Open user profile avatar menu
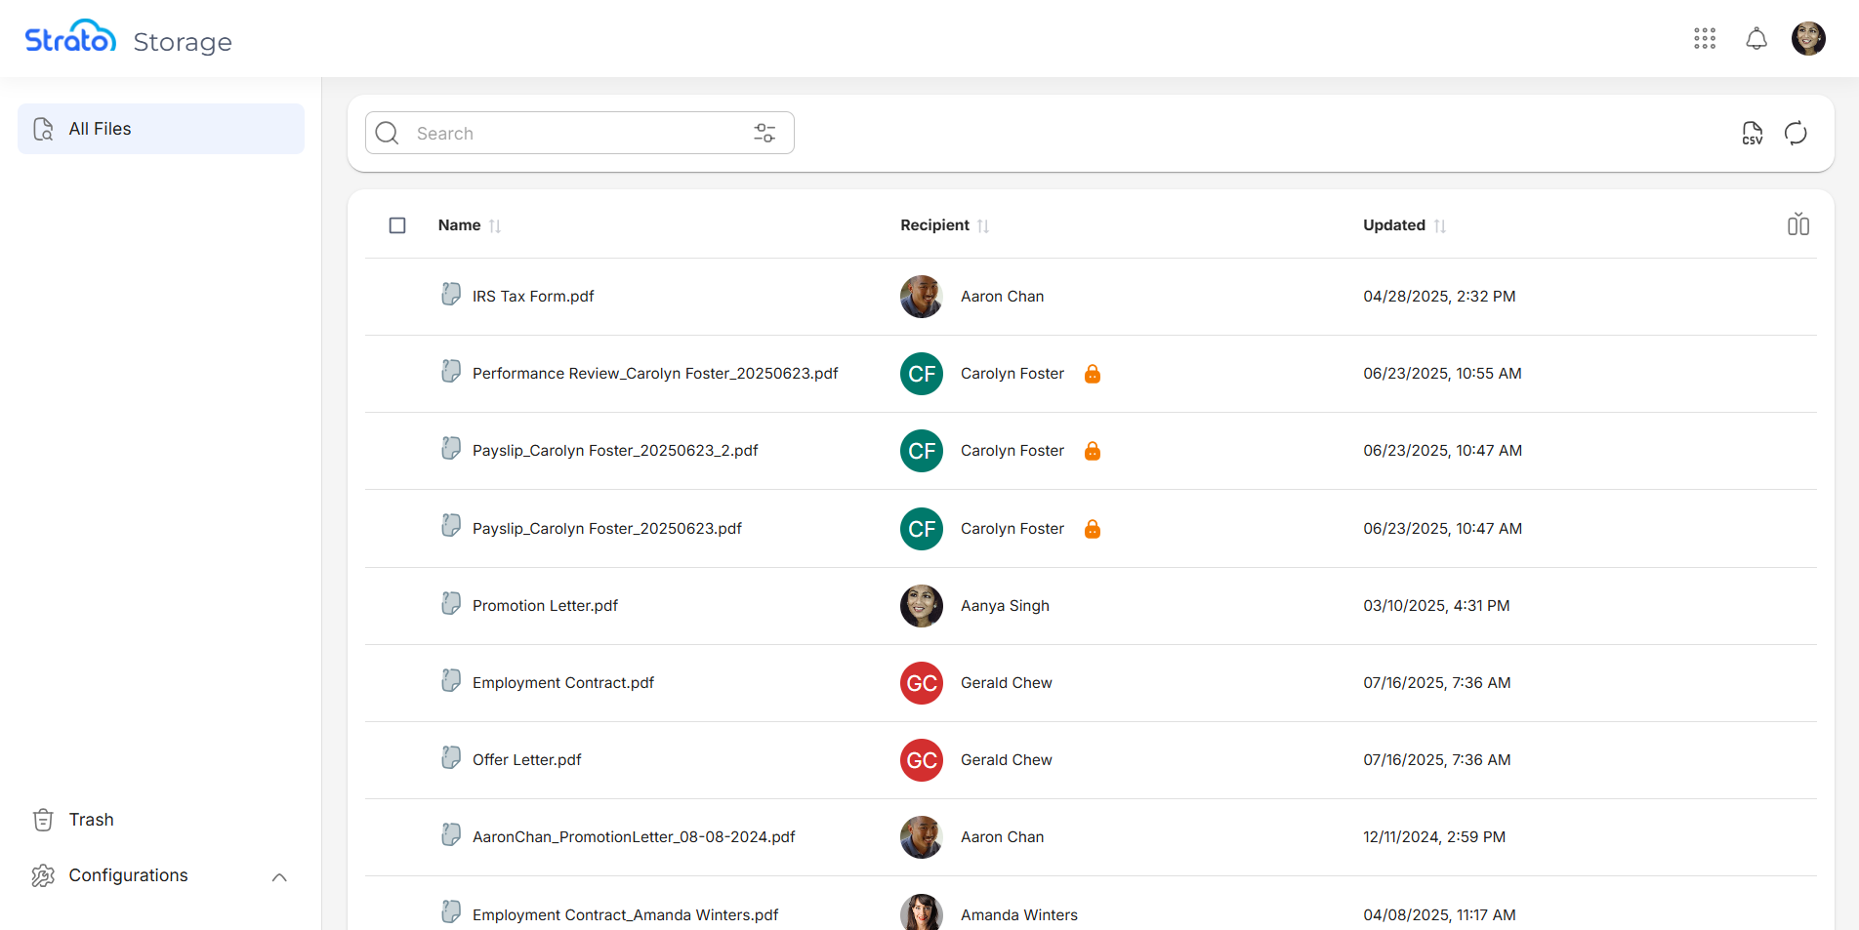Image resolution: width=1859 pixels, height=930 pixels. click(x=1808, y=38)
